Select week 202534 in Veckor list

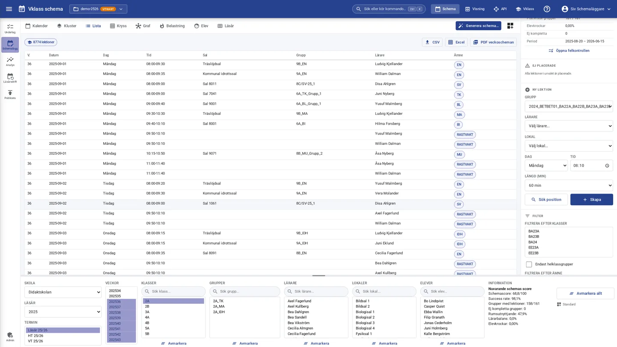[x=121, y=291]
